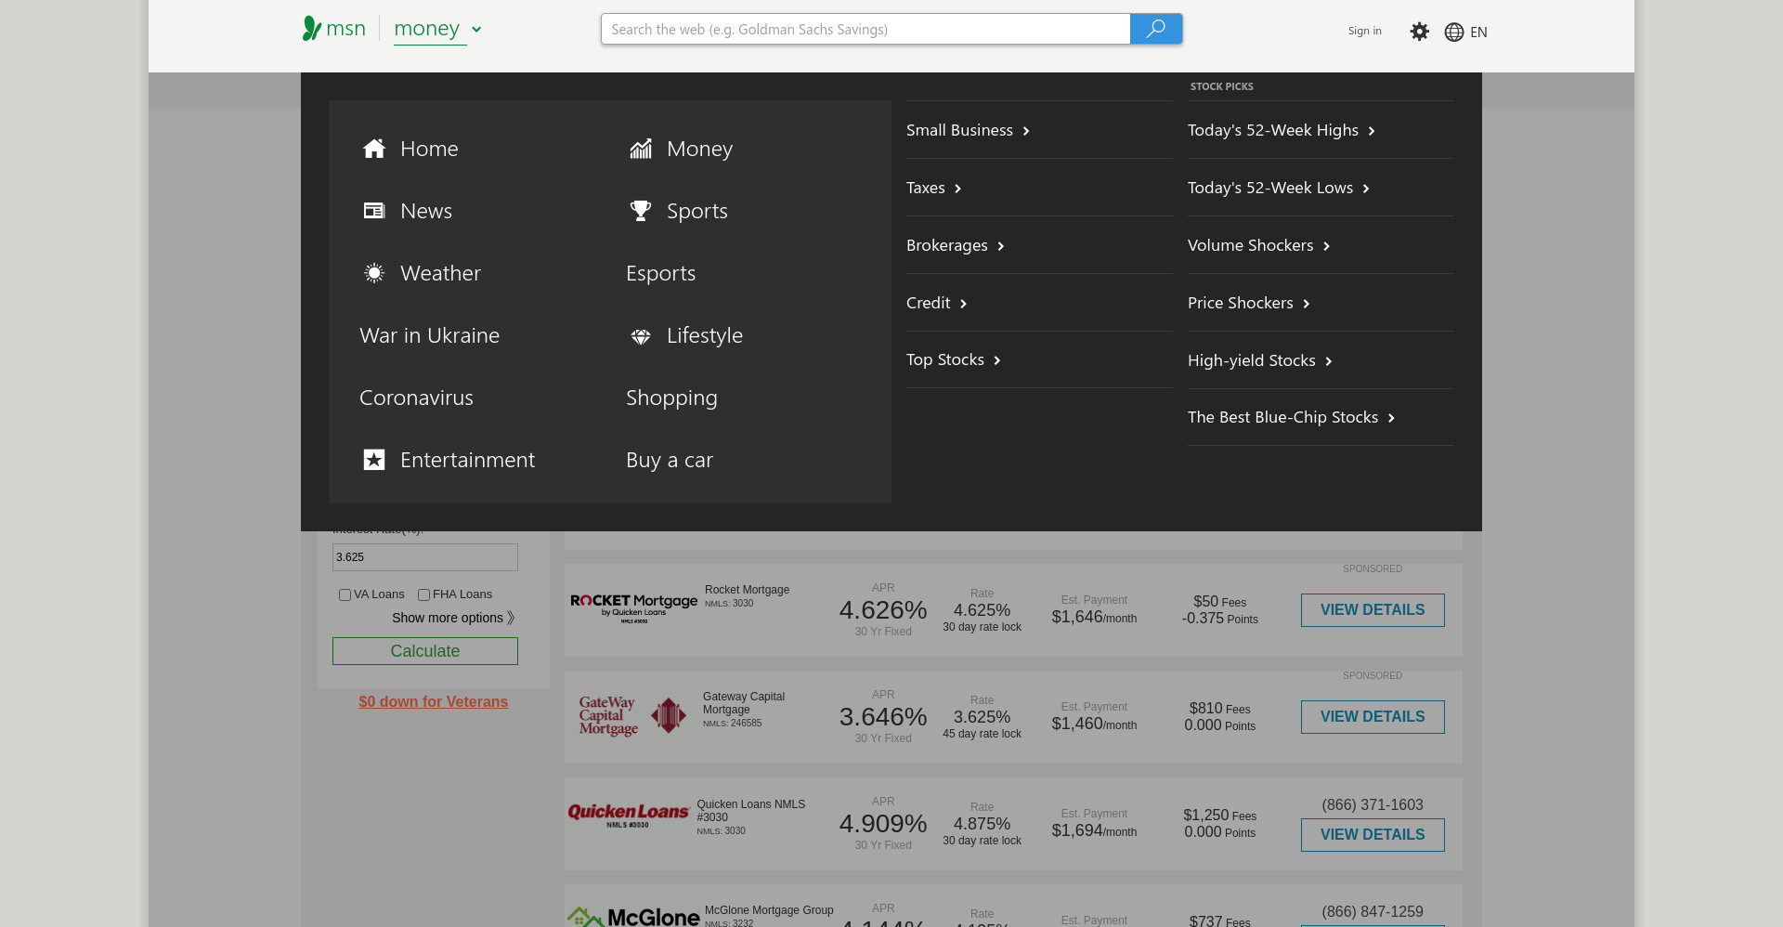Open Today's 52-Week Highs arrow
The width and height of the screenshot is (1783, 927).
coord(1372,131)
